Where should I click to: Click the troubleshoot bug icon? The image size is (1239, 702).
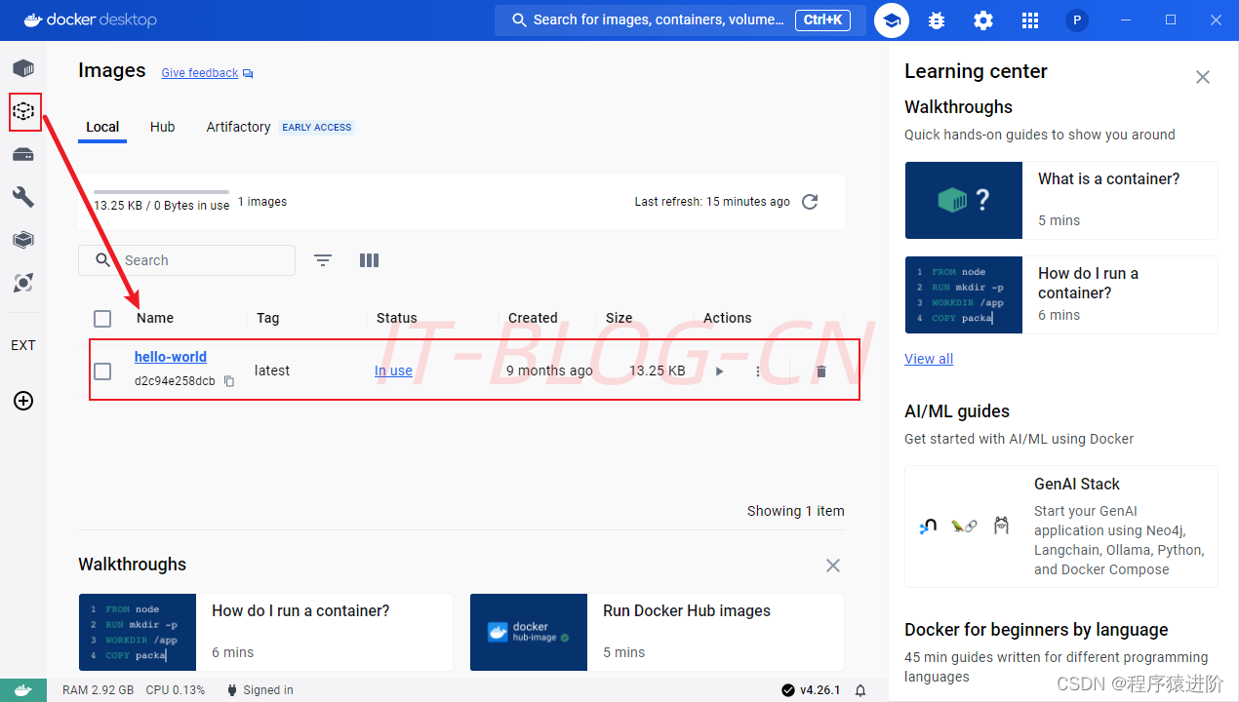tap(937, 20)
